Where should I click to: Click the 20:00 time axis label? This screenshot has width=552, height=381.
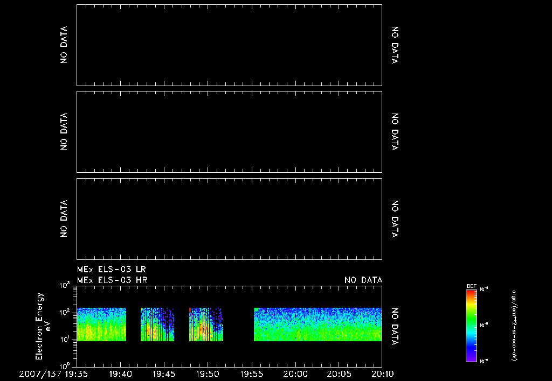pyautogui.click(x=295, y=374)
